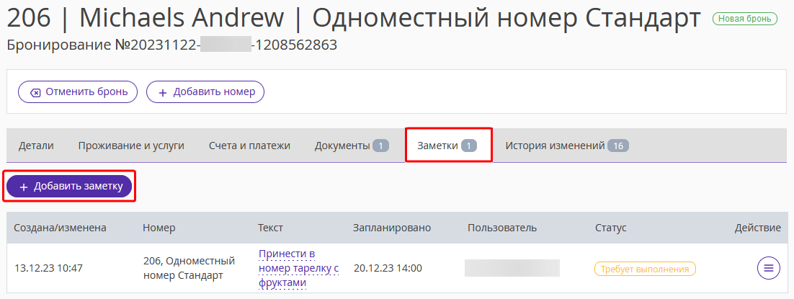
Task: Click the Действие column header
Action: (757, 228)
